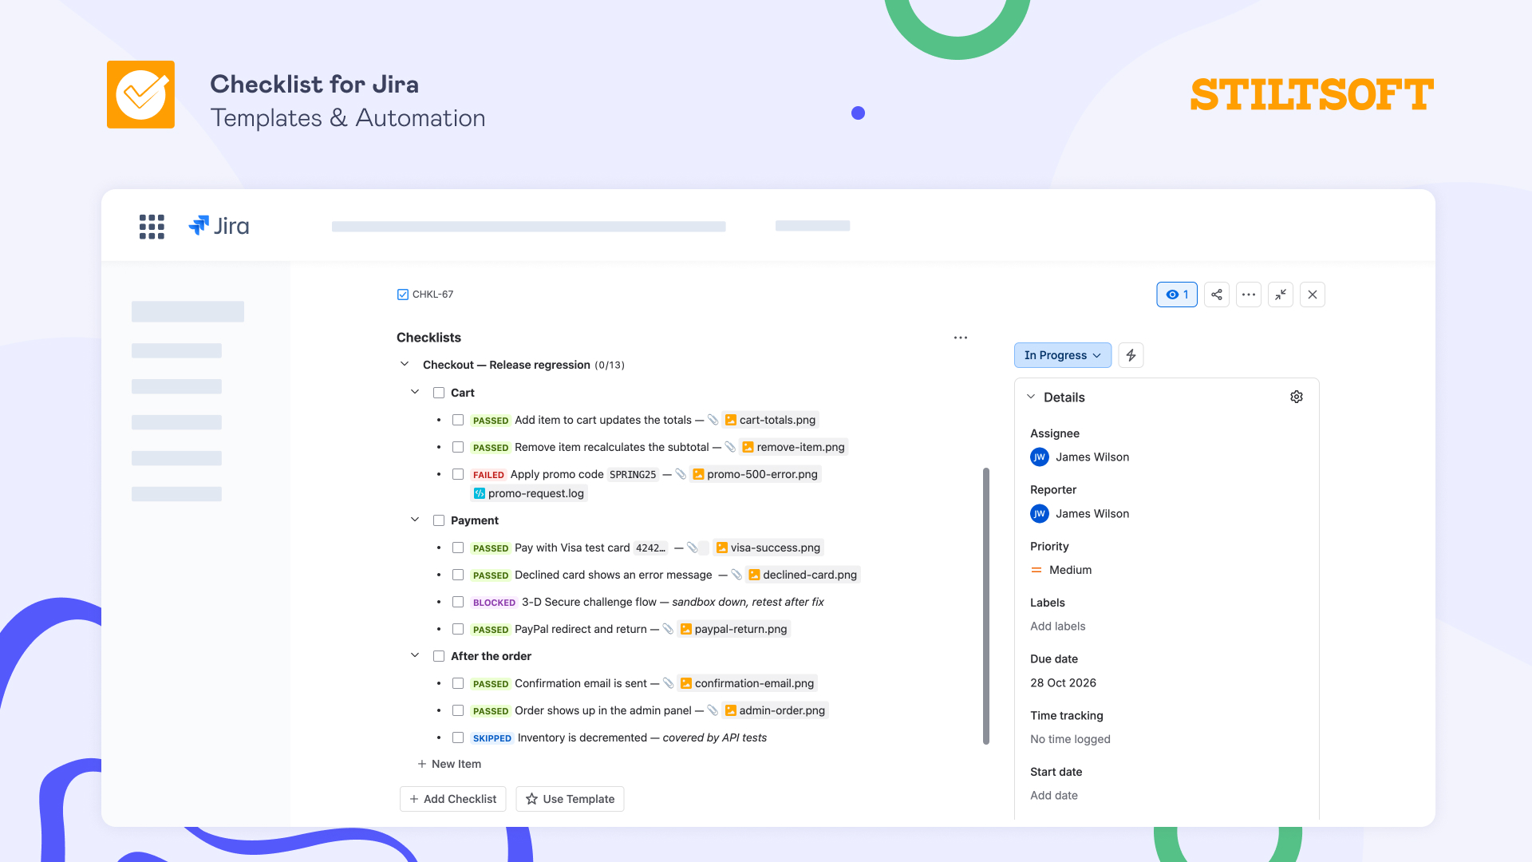This screenshot has width=1532, height=862.
Task: Check the Cart group checkbox
Action: pos(439,393)
